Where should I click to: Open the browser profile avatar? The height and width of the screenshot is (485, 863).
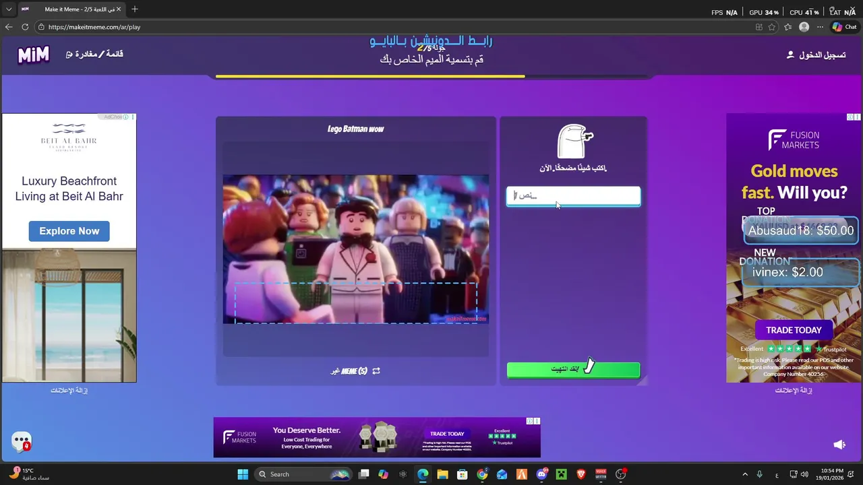point(804,27)
